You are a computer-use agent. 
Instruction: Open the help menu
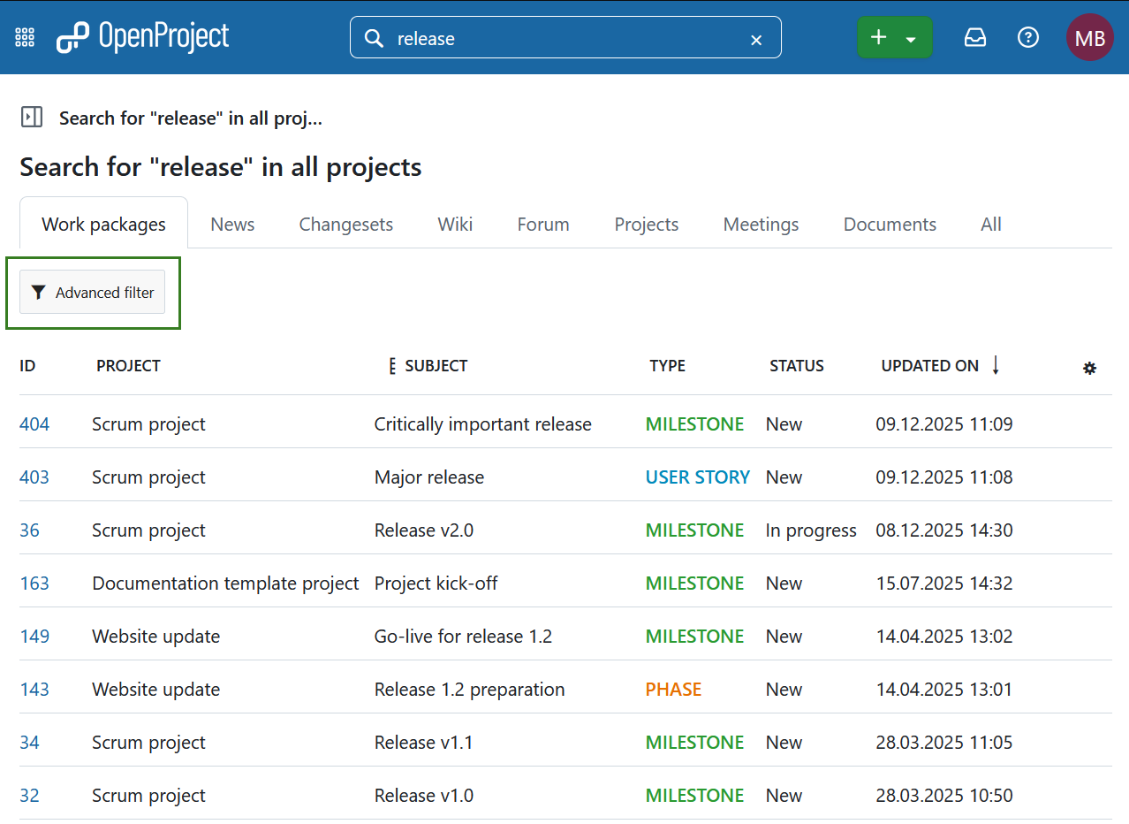1027,37
